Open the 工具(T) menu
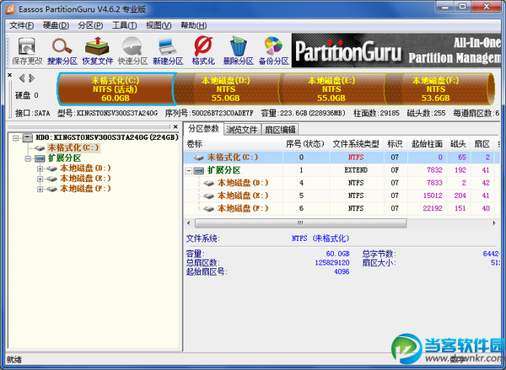 point(124,25)
